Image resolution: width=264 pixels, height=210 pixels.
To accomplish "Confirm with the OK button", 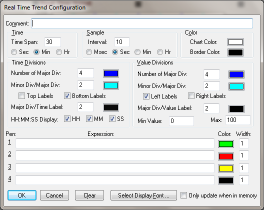I will coord(22,195).
